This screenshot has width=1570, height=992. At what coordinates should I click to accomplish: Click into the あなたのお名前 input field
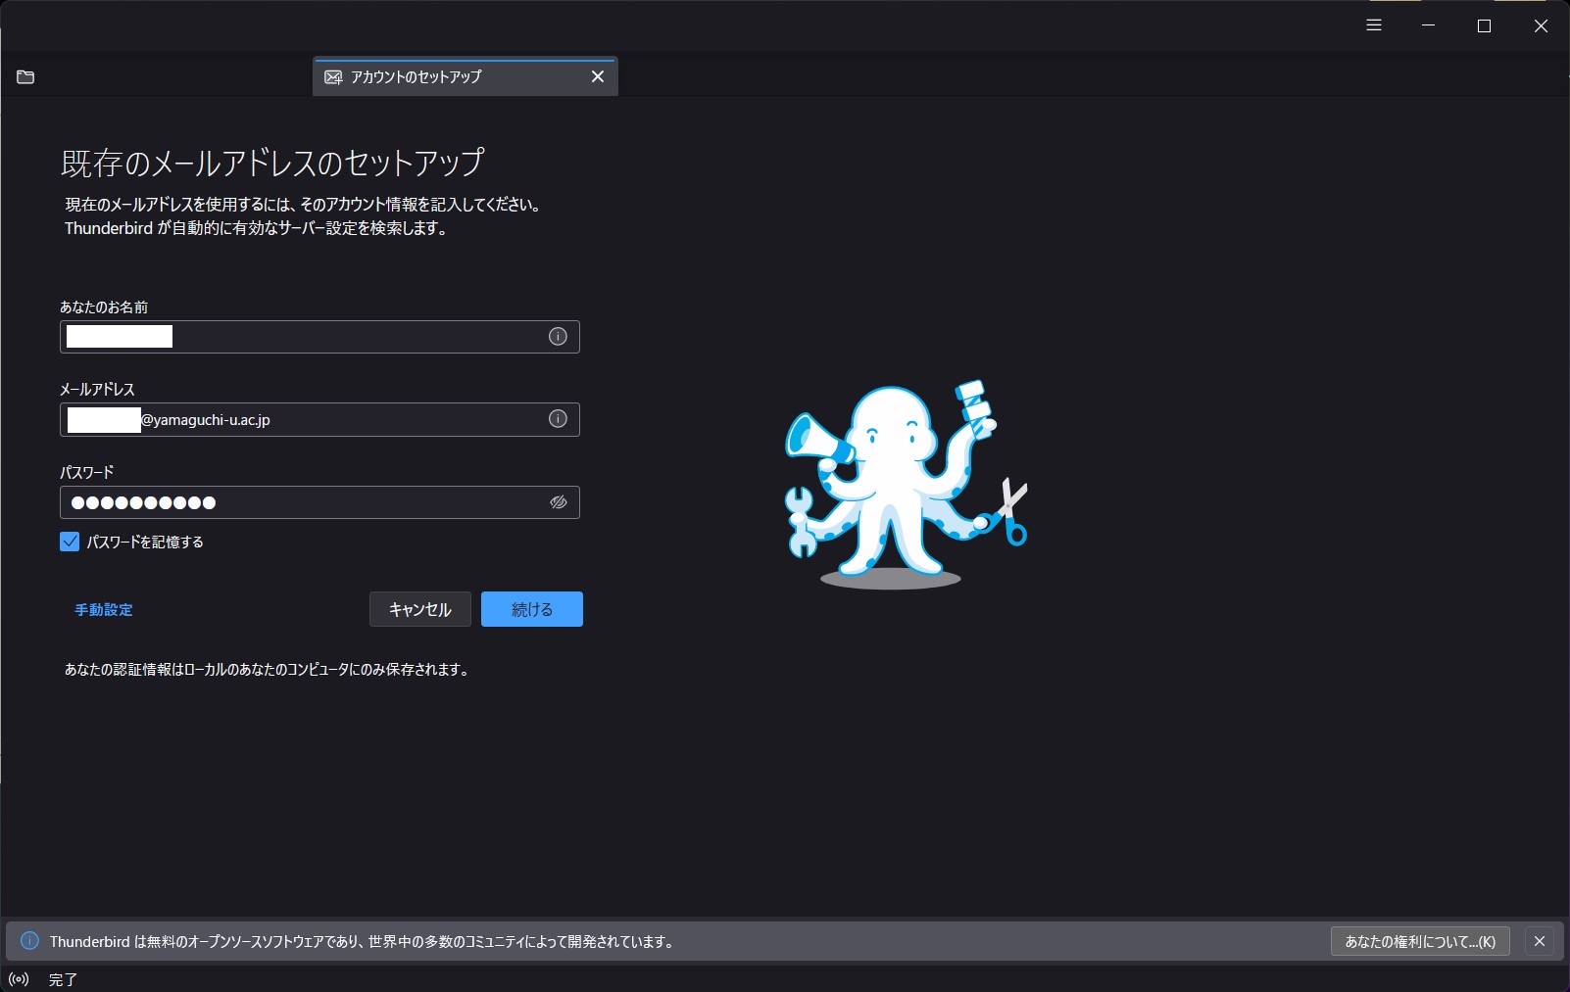click(x=319, y=337)
